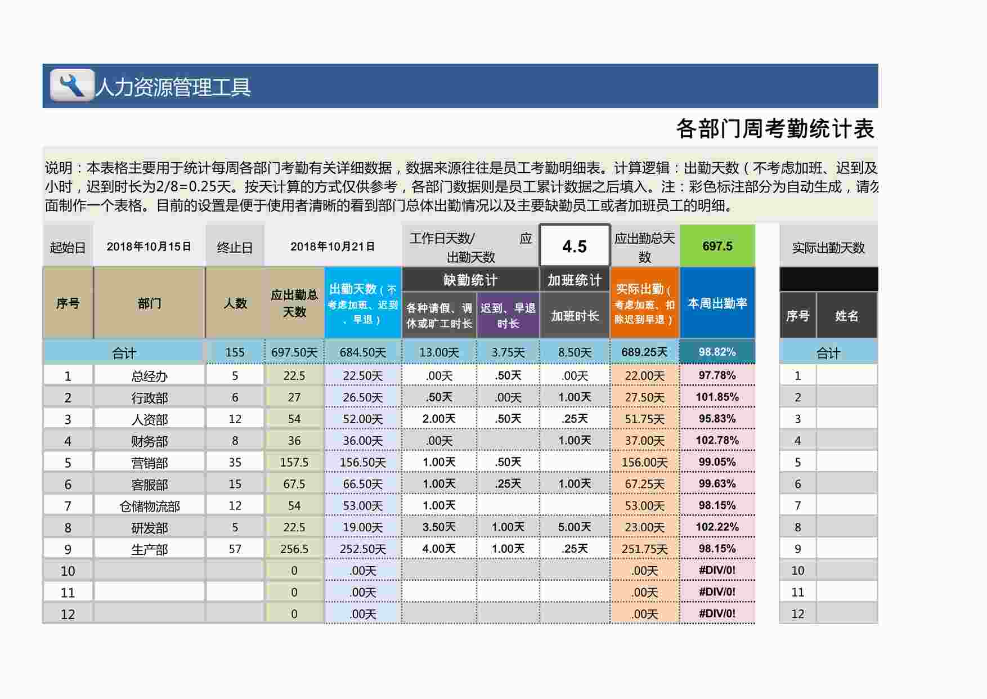Select the 起始日 label cell

point(68,247)
